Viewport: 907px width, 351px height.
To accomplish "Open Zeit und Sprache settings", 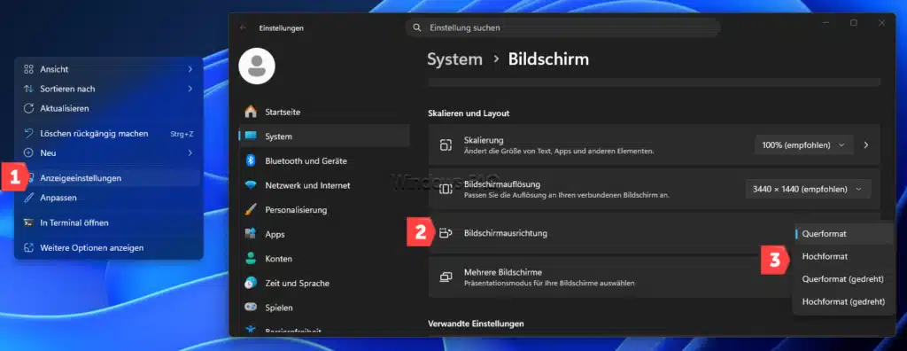I will pos(324,284).
